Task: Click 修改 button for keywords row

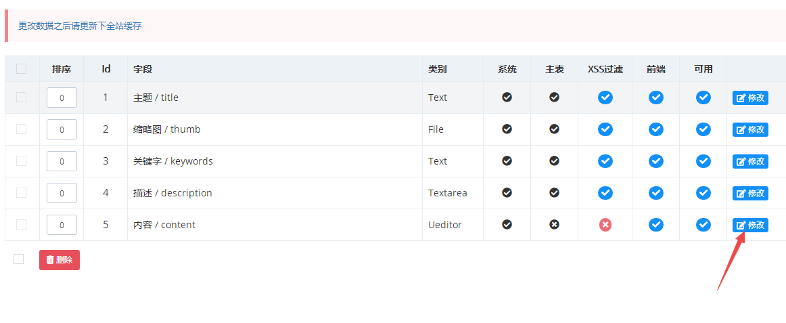Action: [x=750, y=161]
